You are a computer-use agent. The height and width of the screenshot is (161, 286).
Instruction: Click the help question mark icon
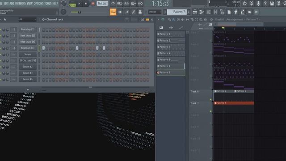pyautogui.click(x=265, y=3)
